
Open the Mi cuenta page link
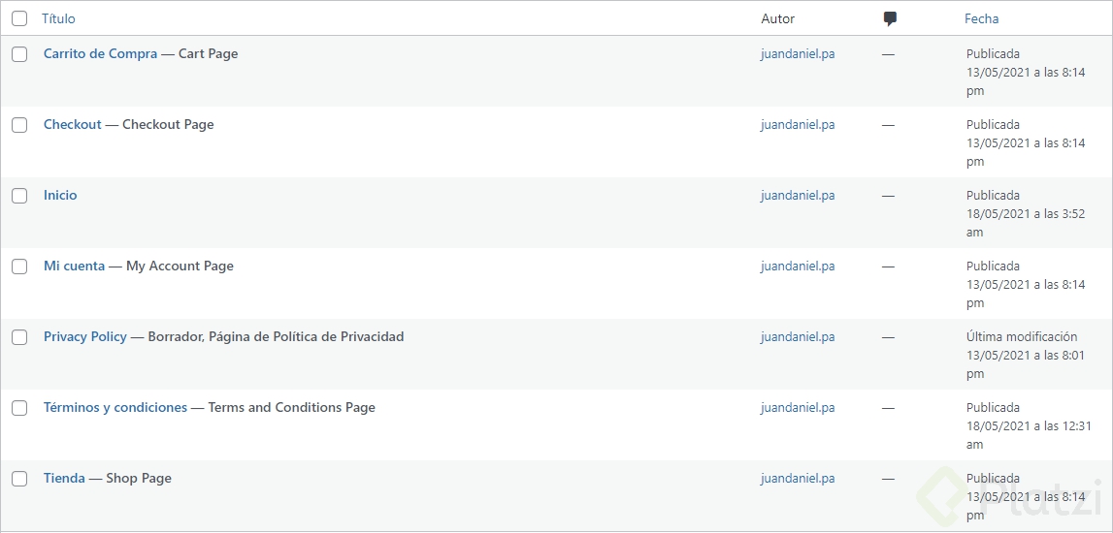74,266
